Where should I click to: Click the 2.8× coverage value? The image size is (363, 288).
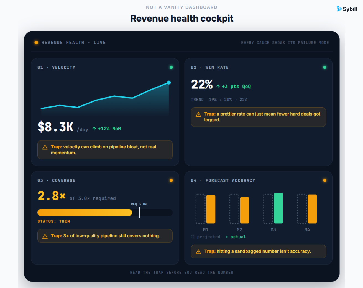pyautogui.click(x=52, y=196)
